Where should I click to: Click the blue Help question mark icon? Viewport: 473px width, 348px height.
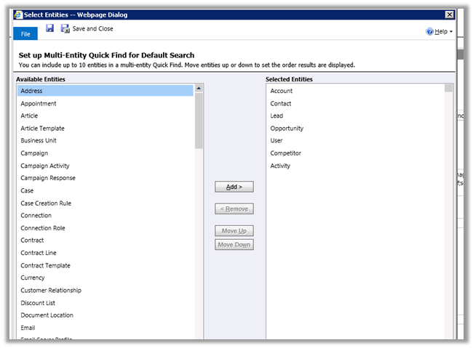429,32
